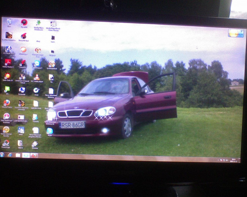247x197 pixels.
Task: Open the Nowy Dokument programu Microsoft file
Action: tap(35, 132)
